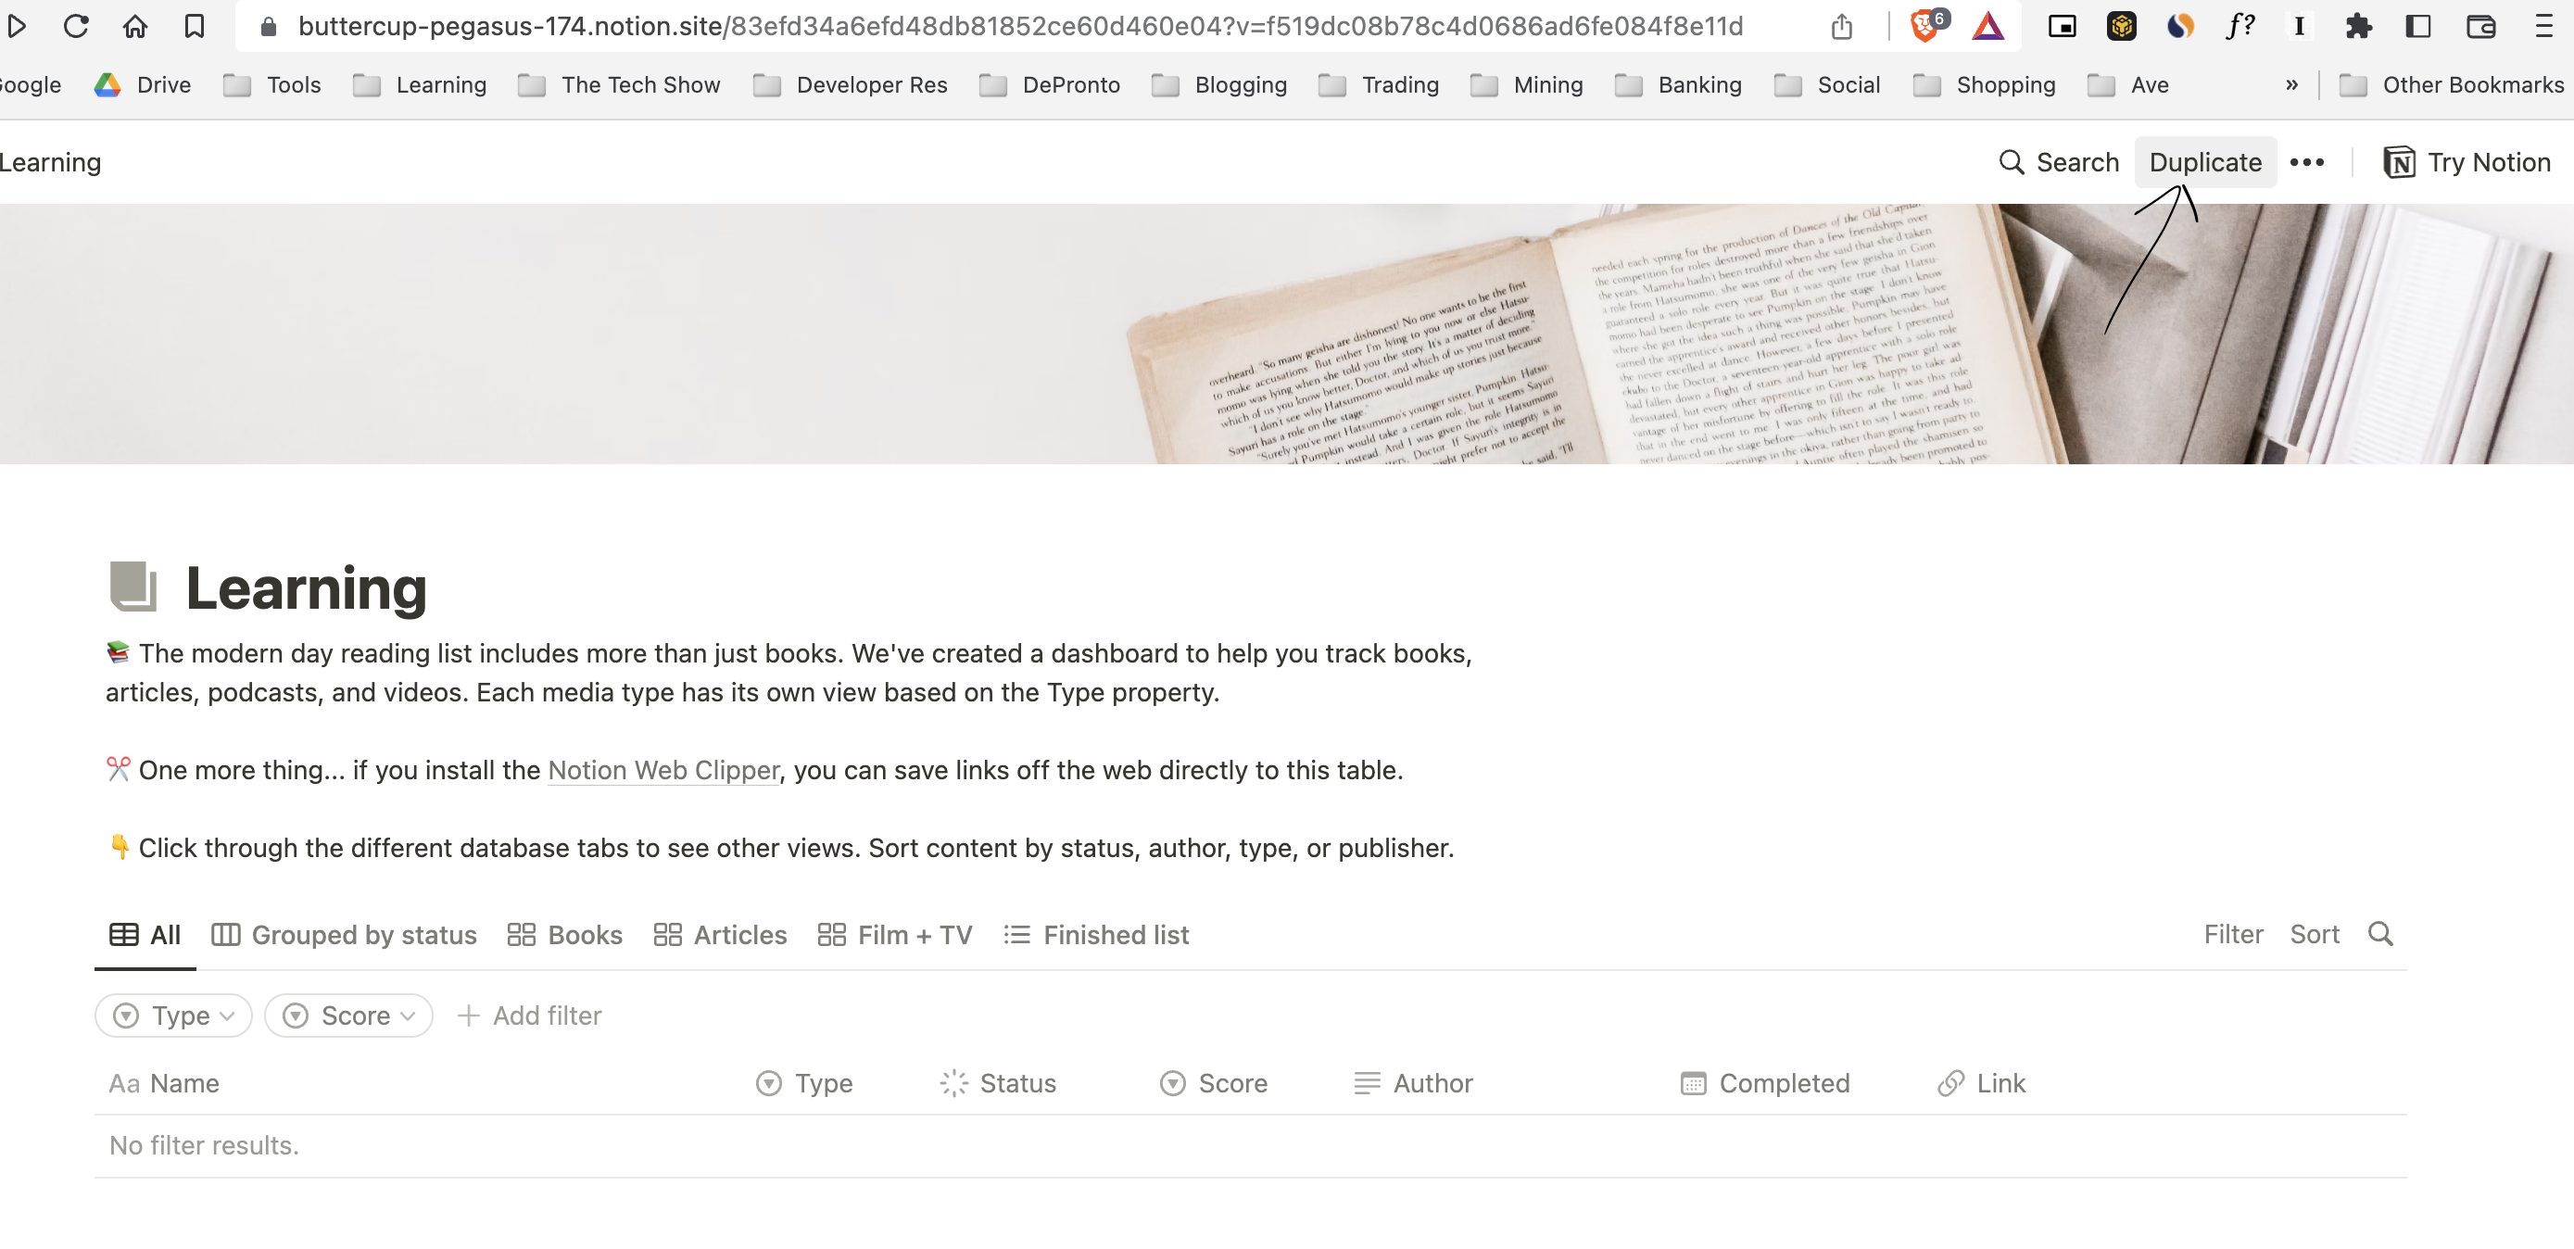Click the share icon in address bar
The image size is (2574, 1249).
point(1842,26)
